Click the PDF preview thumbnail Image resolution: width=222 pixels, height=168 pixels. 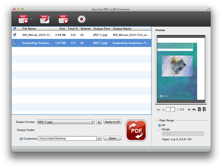click(x=181, y=69)
